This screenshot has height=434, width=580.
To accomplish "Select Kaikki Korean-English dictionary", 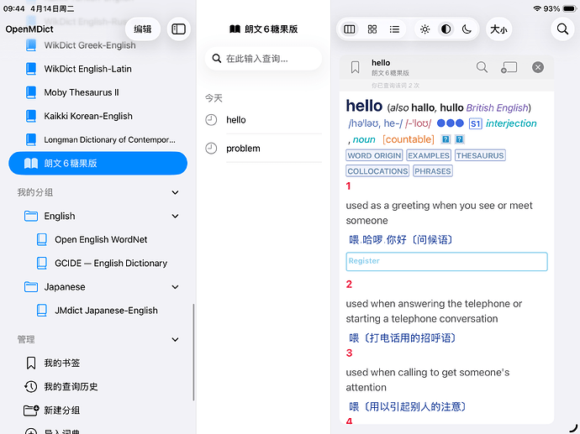I will [x=98, y=116].
